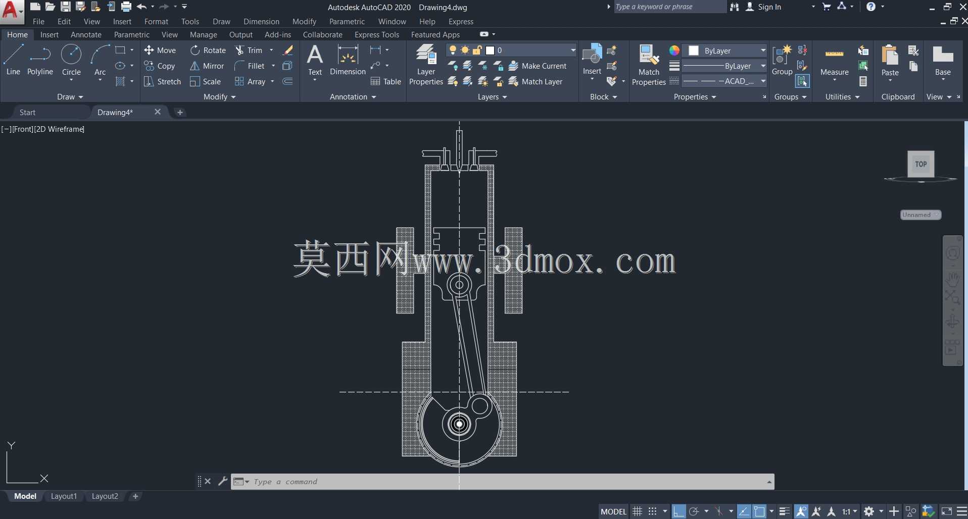The image size is (968, 519).
Task: Select the Line drawing tool
Action: (13, 60)
